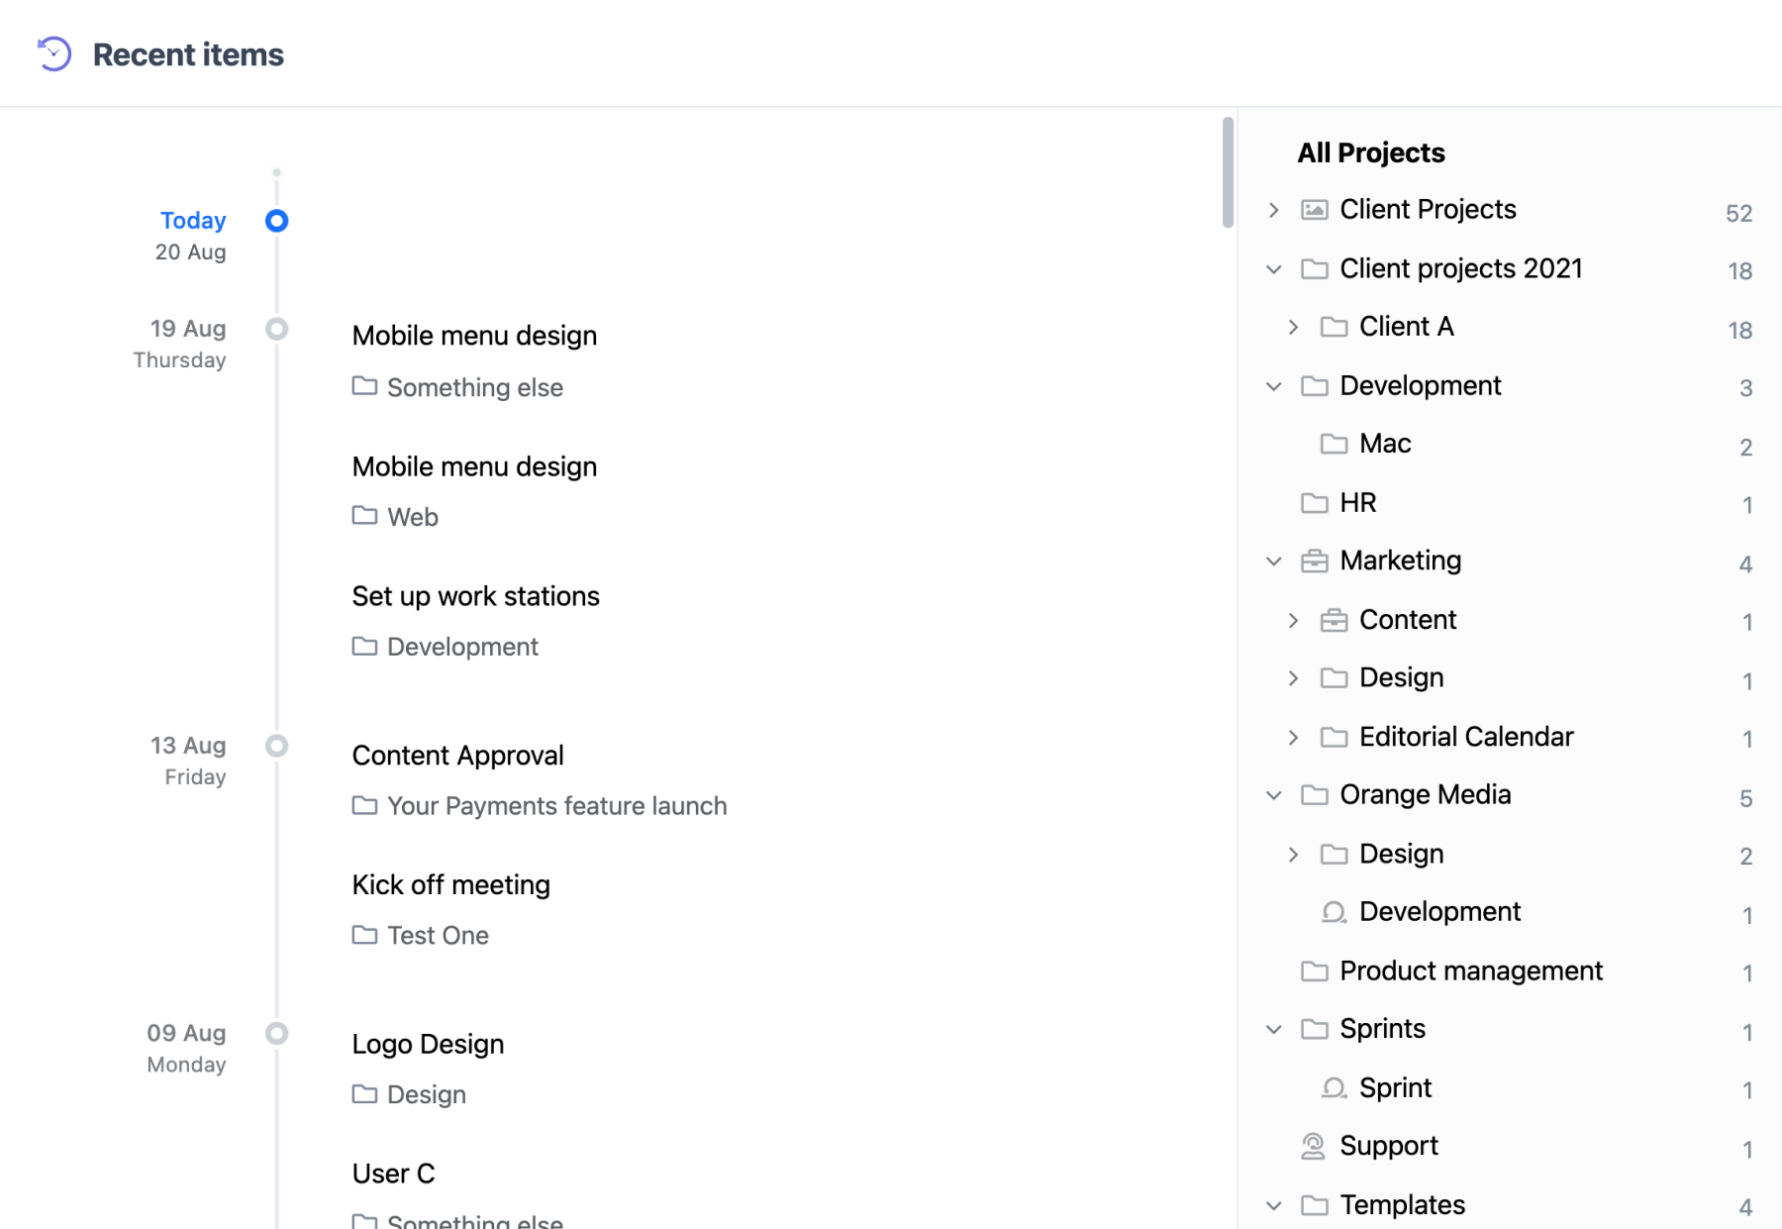
Task: Open the Set up work stations item
Action: click(x=475, y=596)
